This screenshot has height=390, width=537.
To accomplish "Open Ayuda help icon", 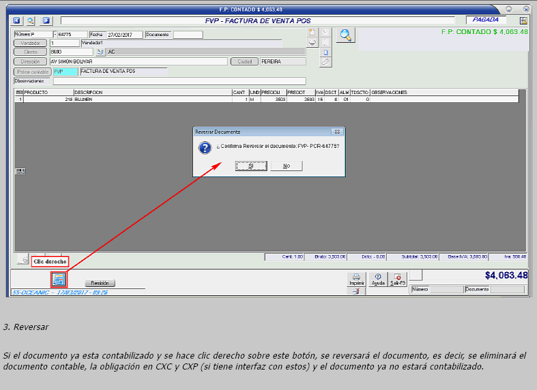I will coord(377,279).
